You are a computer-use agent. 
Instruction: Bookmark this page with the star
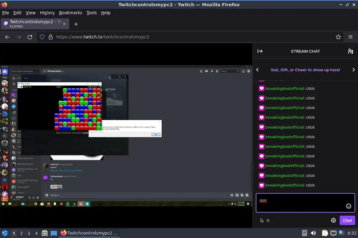point(338,37)
